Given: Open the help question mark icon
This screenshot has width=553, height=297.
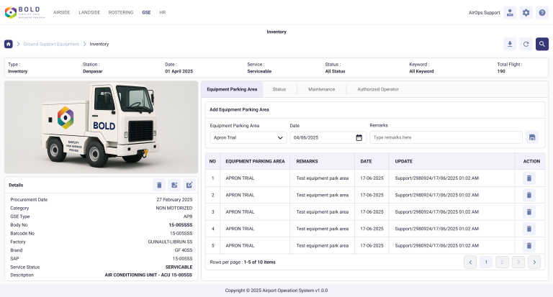Looking at the screenshot, I should tap(542, 13).
